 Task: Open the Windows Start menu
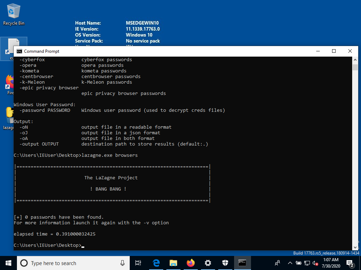pyautogui.click(x=8, y=263)
